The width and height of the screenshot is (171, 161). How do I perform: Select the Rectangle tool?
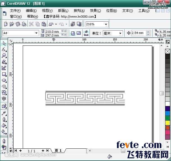coord(4,74)
